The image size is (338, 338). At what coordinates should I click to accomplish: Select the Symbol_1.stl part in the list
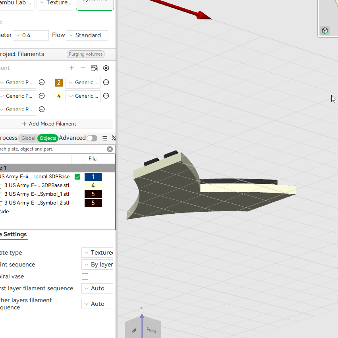[37, 194]
